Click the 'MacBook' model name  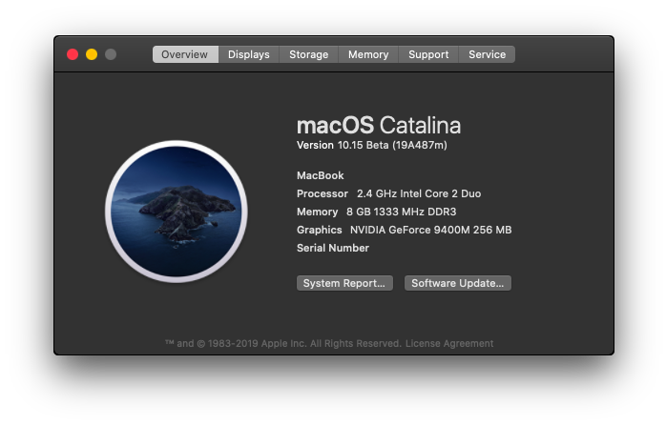pos(321,175)
